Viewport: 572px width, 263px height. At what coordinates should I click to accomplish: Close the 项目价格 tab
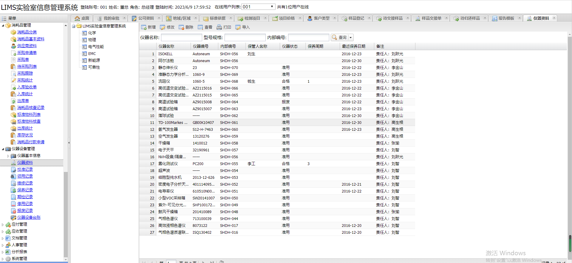coord(300,18)
